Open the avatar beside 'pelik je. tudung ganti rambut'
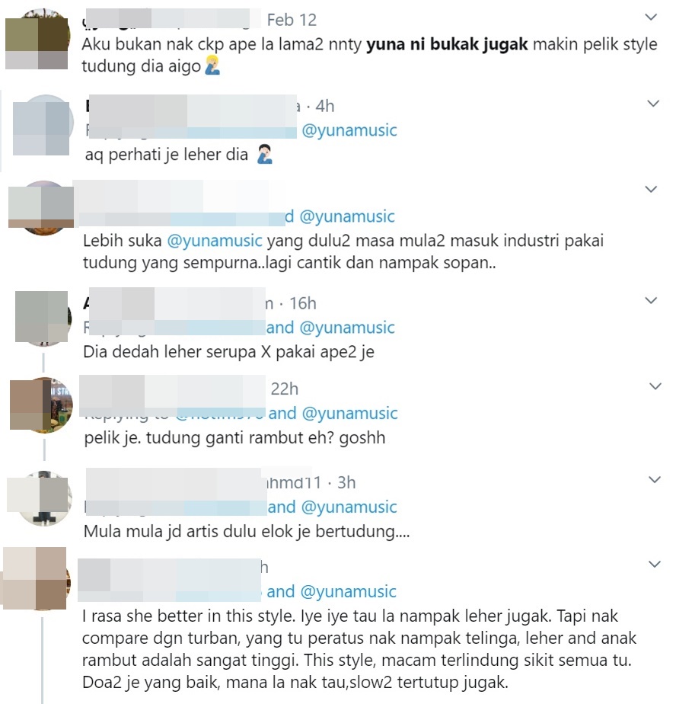The height and width of the screenshot is (704, 676). [x=43, y=405]
